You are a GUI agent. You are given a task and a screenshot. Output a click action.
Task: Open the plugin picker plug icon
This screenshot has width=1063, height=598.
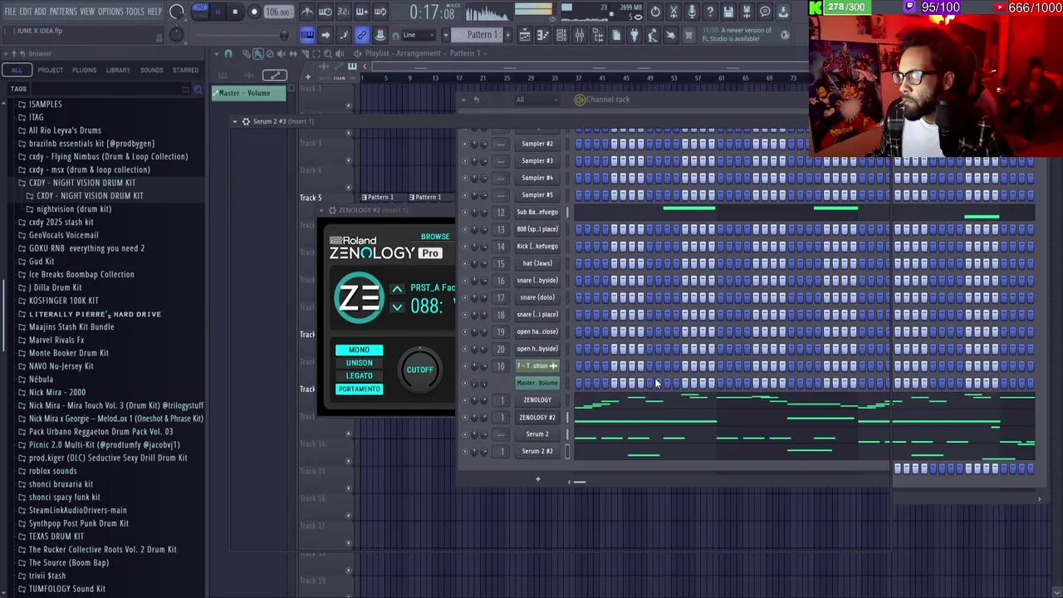pos(634,35)
